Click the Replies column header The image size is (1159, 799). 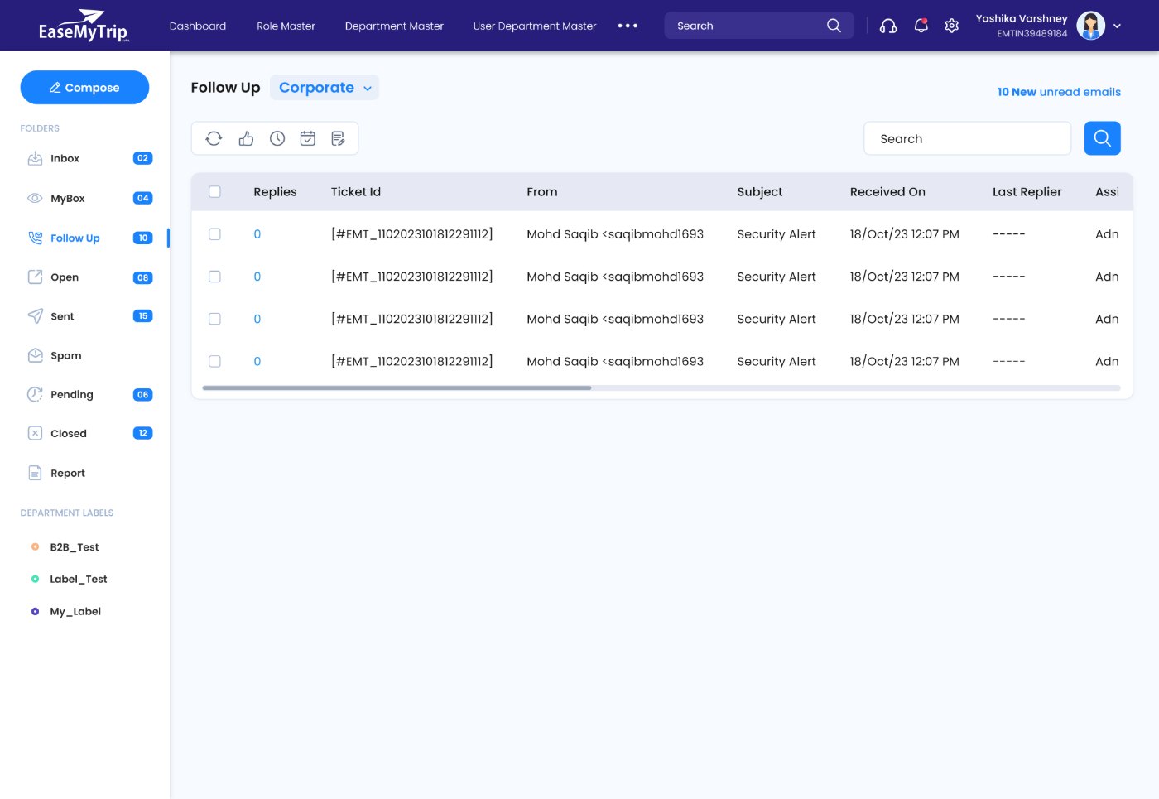pos(275,192)
